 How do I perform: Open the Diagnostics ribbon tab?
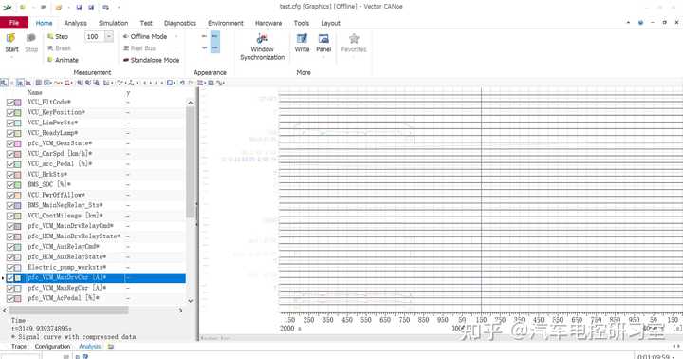pyautogui.click(x=180, y=23)
